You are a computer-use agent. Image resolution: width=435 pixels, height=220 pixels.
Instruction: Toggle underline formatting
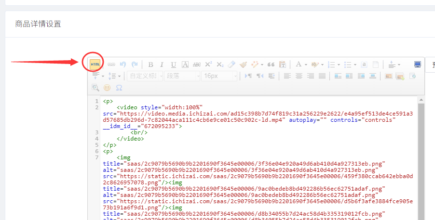pos(174,65)
